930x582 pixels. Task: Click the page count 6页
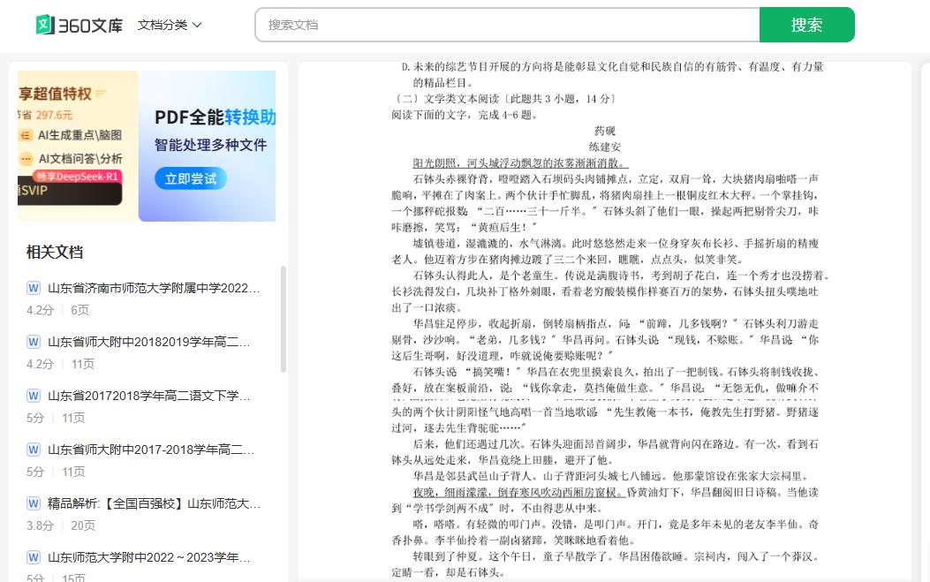pos(80,310)
